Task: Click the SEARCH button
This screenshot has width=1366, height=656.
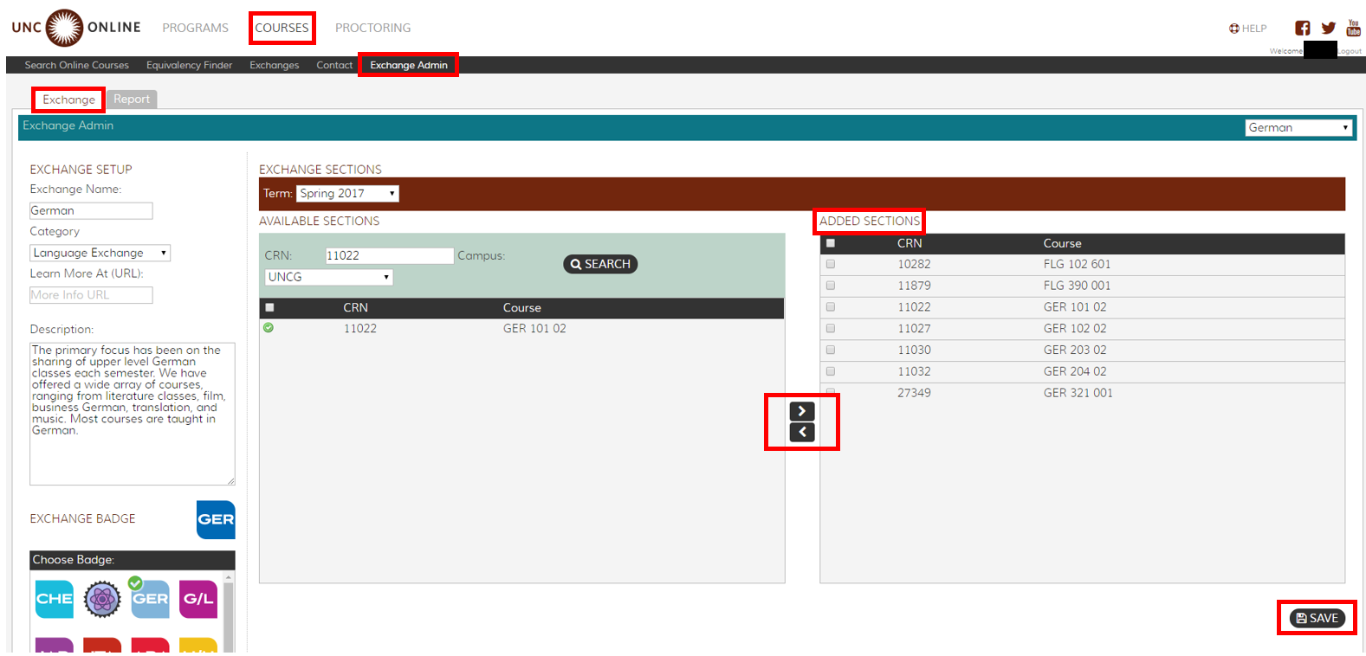Action: pos(600,264)
